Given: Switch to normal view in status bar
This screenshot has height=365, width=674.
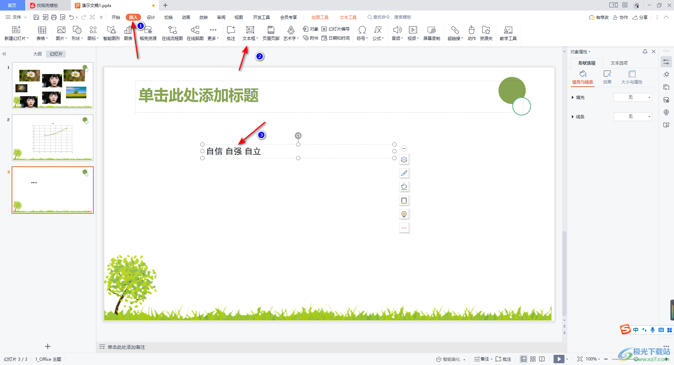Looking at the screenshot, I should (523, 359).
